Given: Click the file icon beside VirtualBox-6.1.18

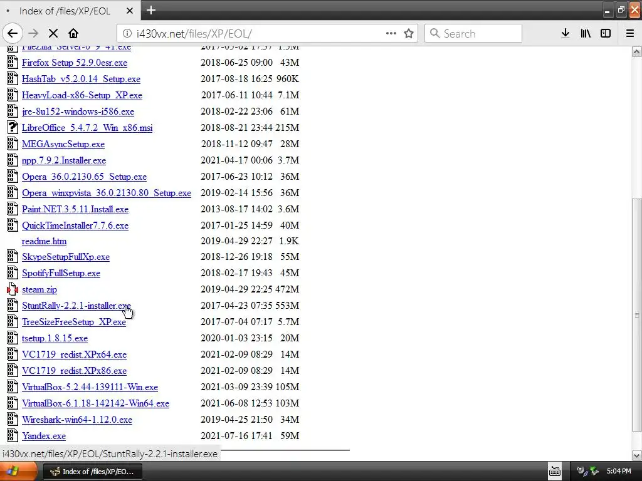Looking at the screenshot, I should (x=13, y=403).
